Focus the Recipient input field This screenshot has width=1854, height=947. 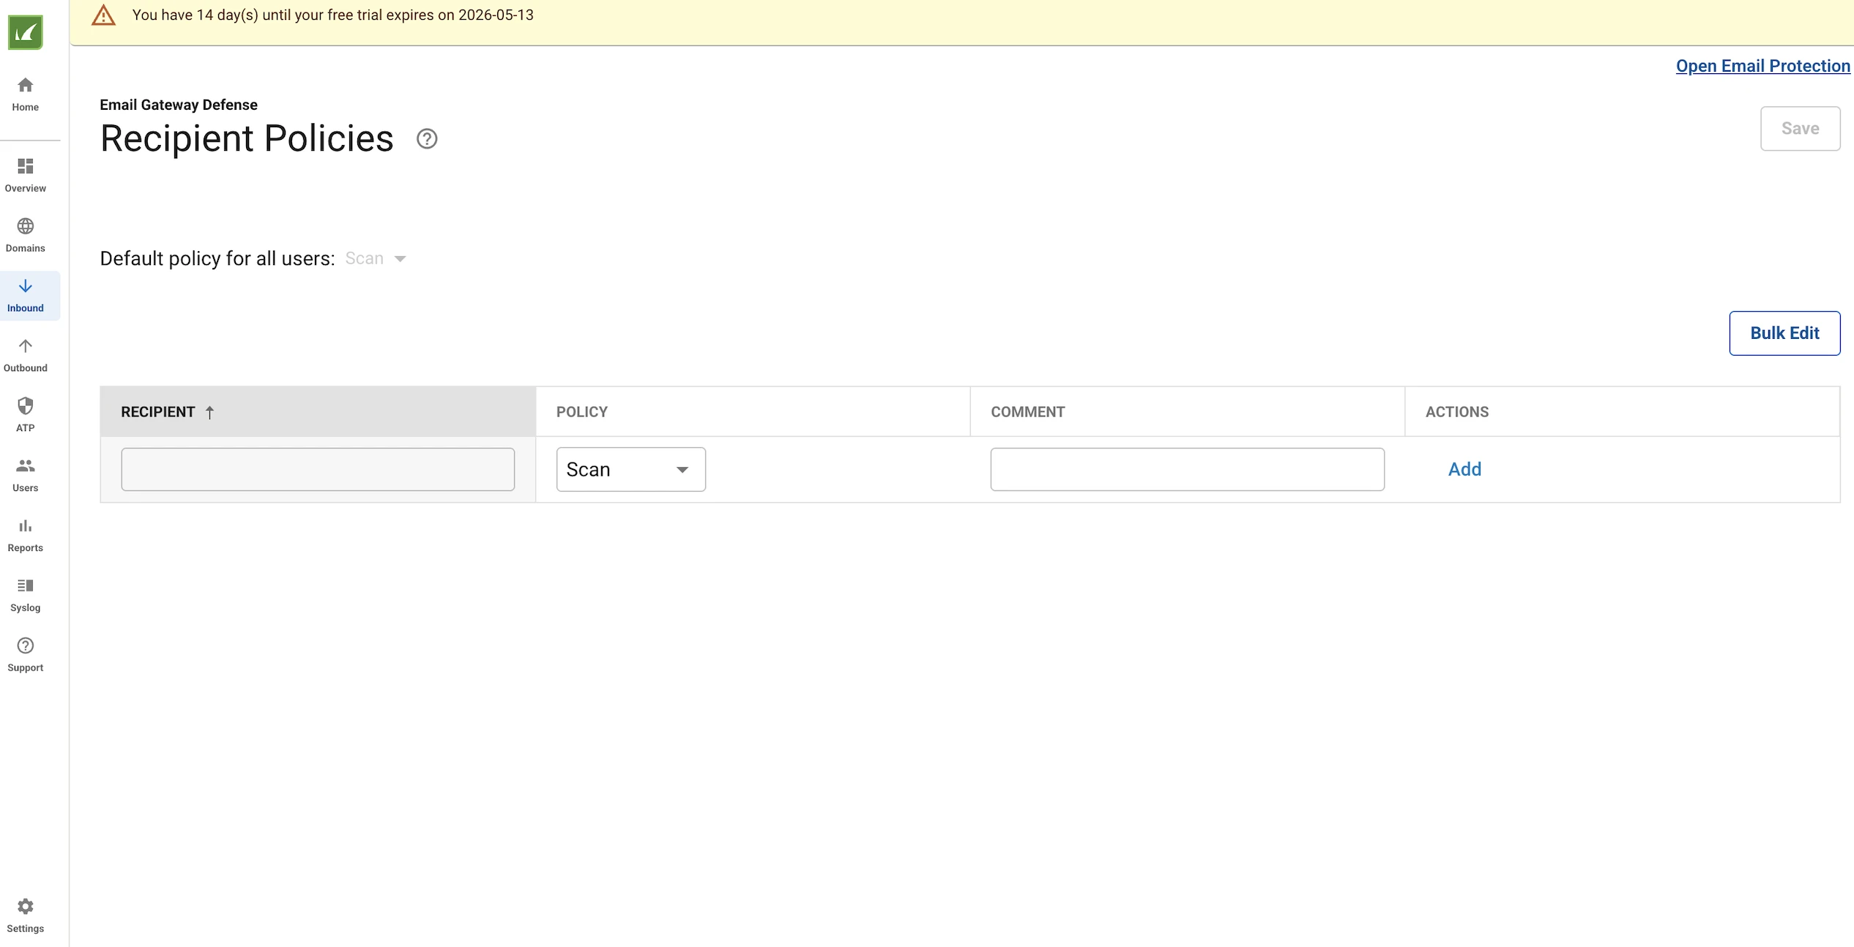318,469
